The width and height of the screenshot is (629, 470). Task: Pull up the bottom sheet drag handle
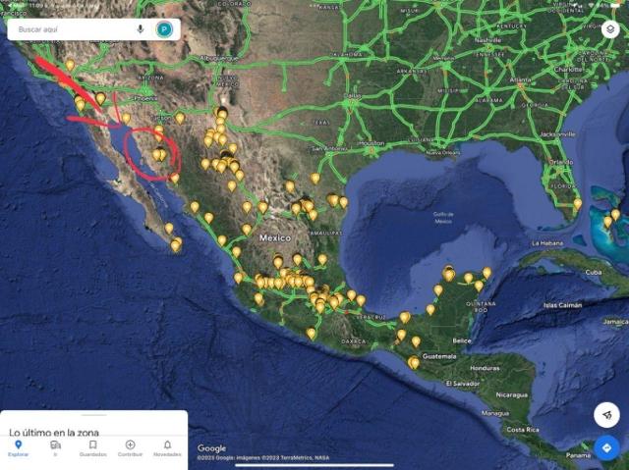tap(94, 415)
